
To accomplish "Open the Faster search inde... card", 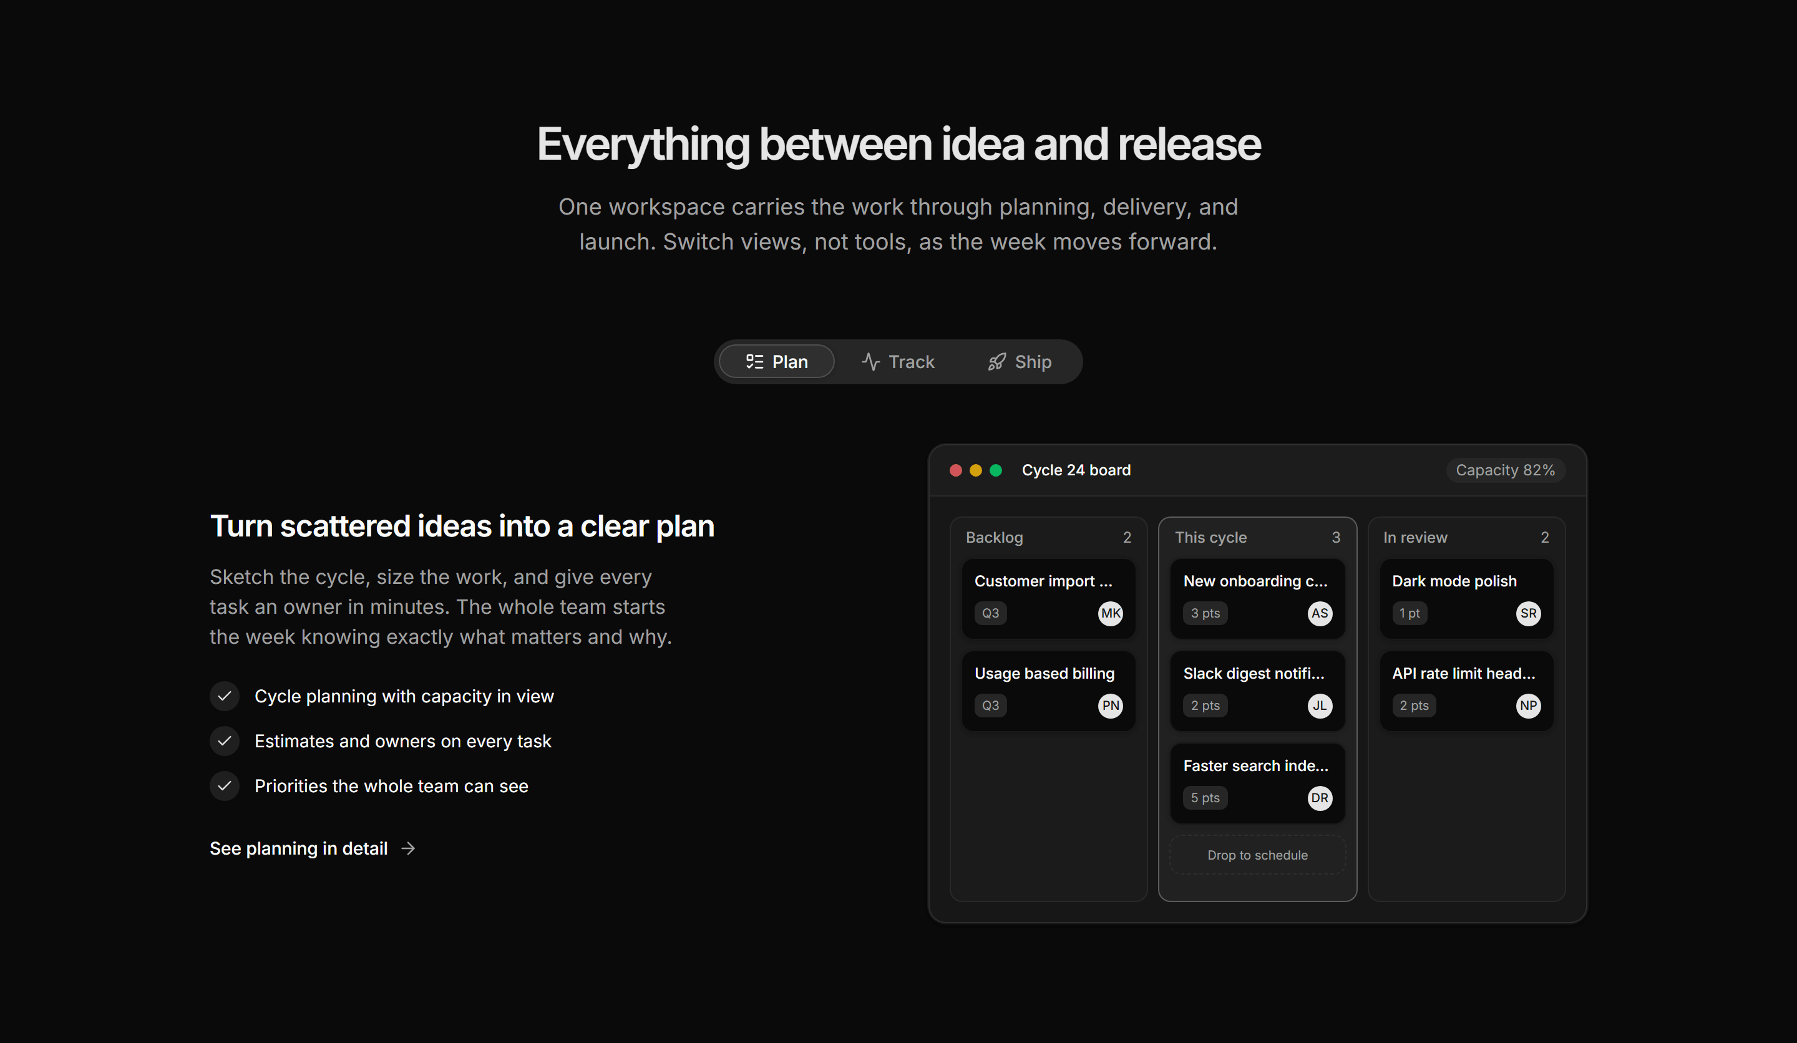I will coord(1257,783).
